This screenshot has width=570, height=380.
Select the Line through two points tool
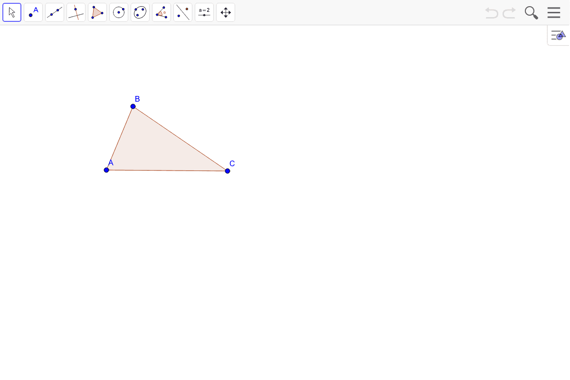click(55, 12)
